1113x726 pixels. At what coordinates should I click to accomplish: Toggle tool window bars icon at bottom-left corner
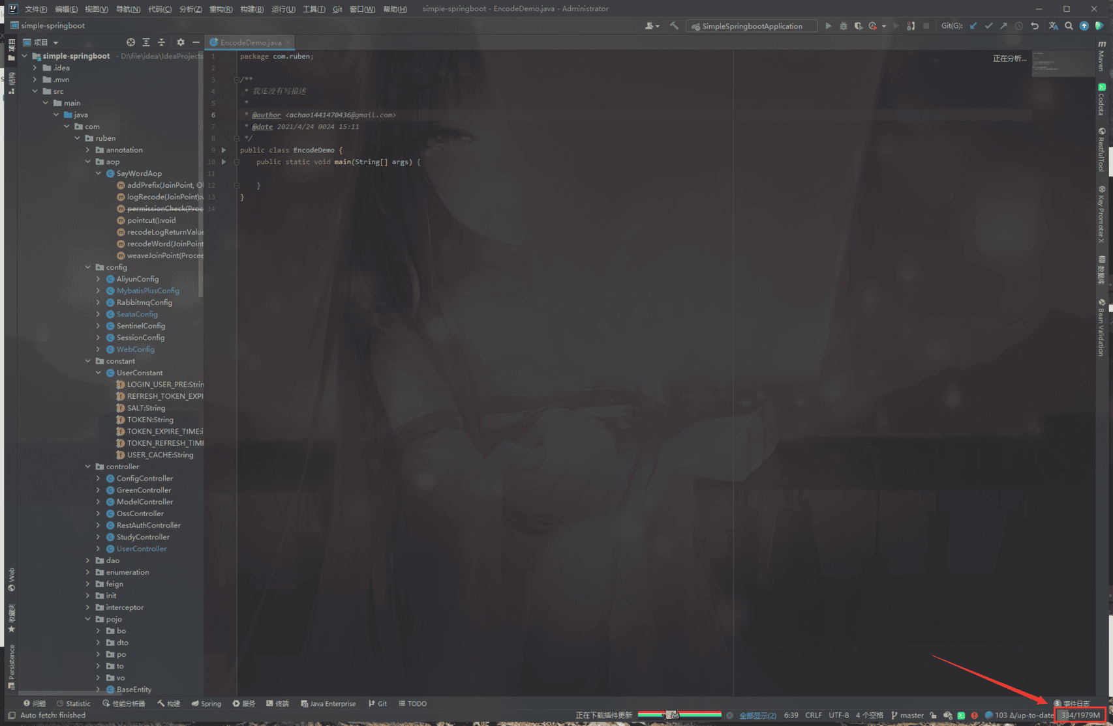[x=11, y=715]
